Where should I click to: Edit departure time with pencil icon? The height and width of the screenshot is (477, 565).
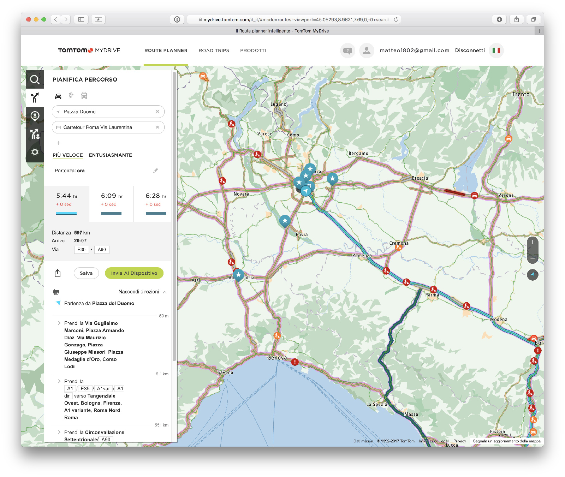tap(155, 171)
